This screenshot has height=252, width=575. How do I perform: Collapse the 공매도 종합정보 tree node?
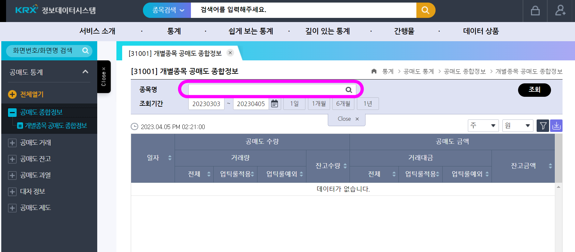click(x=12, y=112)
